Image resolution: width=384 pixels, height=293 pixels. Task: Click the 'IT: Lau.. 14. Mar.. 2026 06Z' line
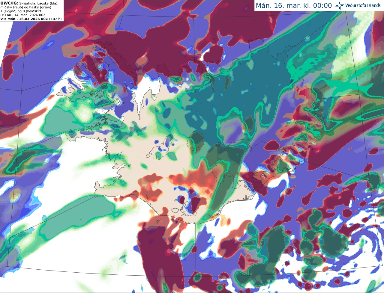pos(23,15)
